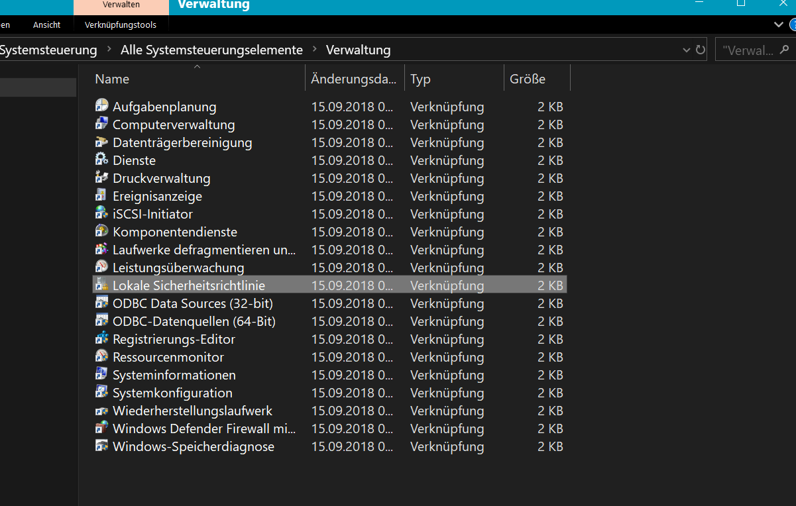Select the Wiederherstellungslaufwerk entry name
Image resolution: width=796 pixels, height=506 pixels.
point(192,411)
